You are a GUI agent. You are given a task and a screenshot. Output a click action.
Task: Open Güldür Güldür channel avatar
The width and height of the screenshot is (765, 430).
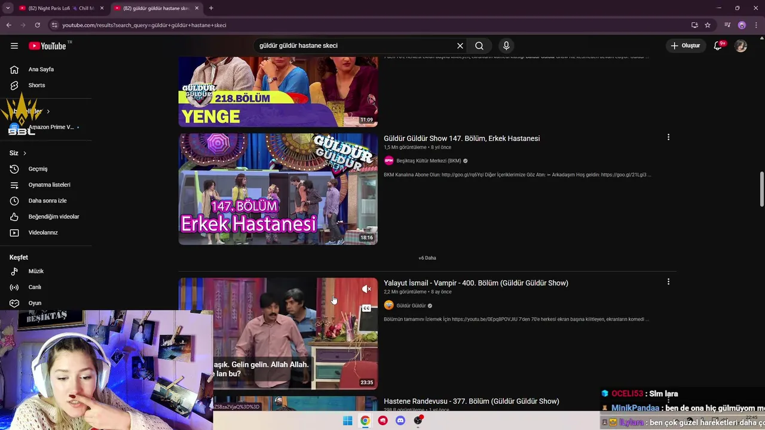(389, 305)
